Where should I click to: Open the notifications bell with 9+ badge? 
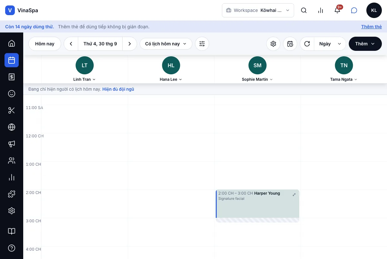[337, 10]
